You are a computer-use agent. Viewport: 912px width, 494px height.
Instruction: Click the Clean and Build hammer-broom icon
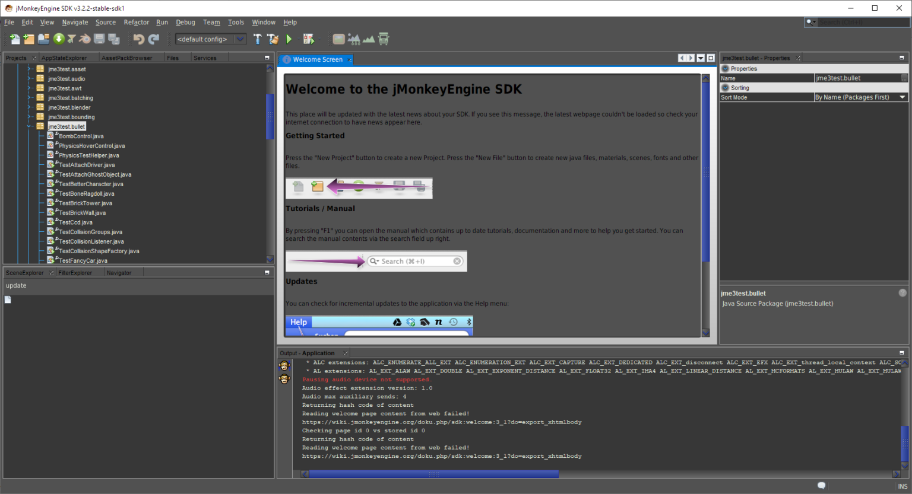(273, 39)
